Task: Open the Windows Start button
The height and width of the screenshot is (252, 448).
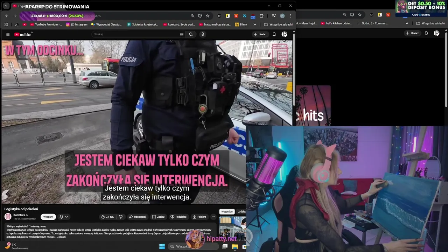Action: (x=162, y=246)
